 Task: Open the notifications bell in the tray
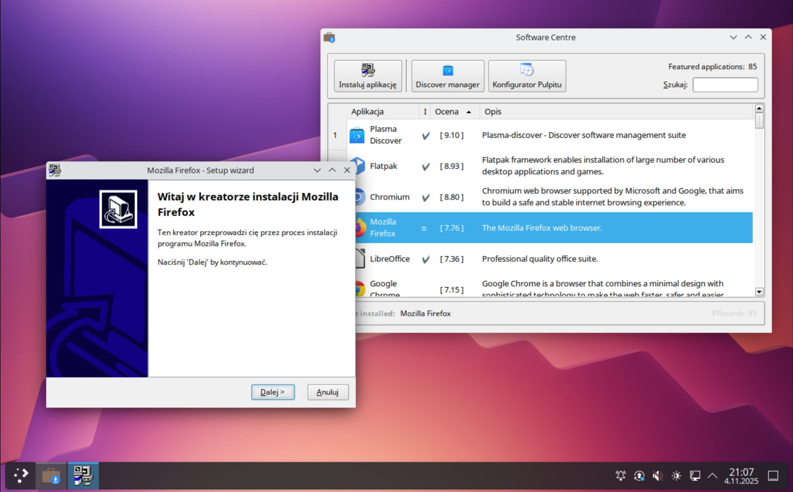tap(621, 475)
